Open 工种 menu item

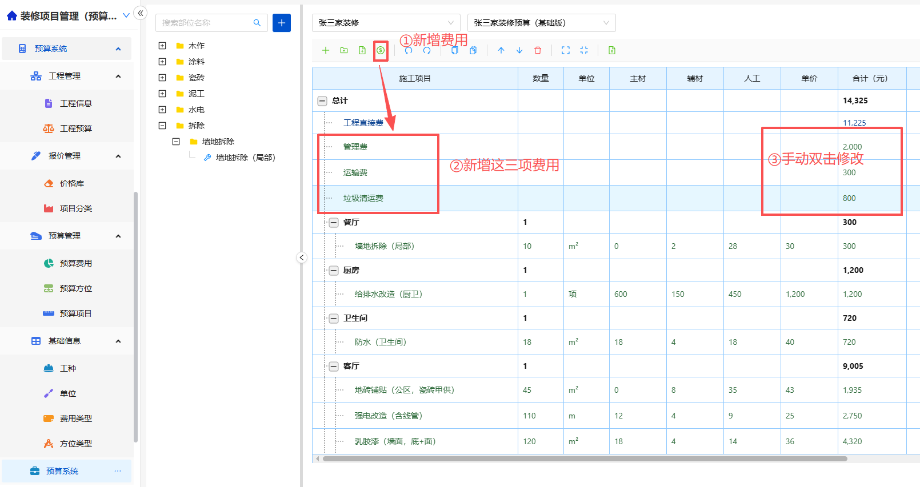pyautogui.click(x=67, y=368)
